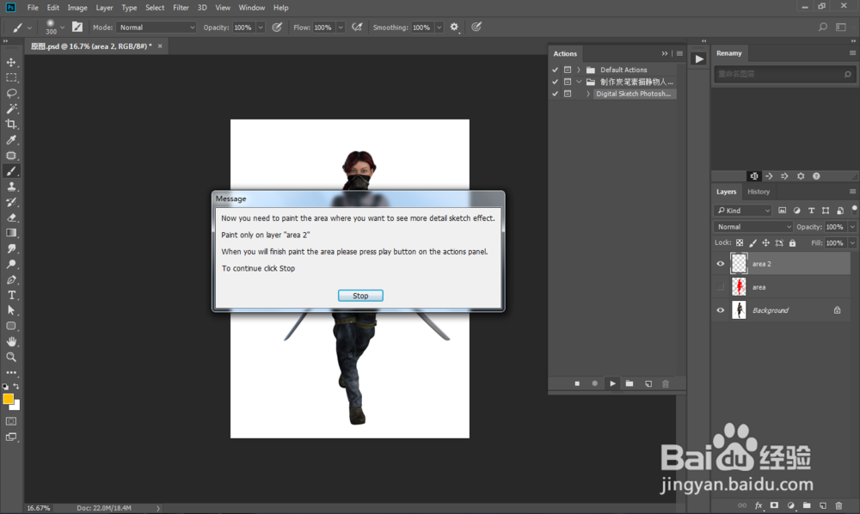
Task: Click Renamy settings gear icon
Action: tap(801, 176)
